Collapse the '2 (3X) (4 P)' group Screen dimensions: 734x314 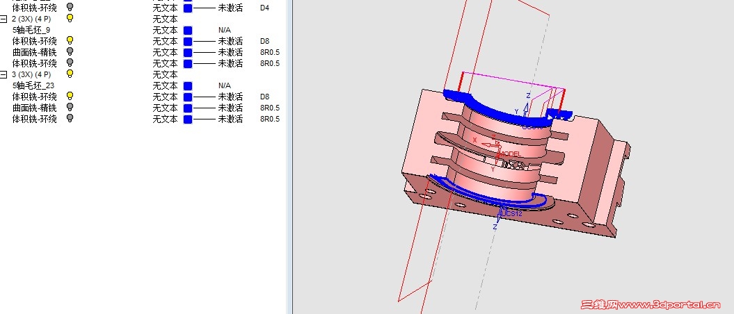pos(3,19)
